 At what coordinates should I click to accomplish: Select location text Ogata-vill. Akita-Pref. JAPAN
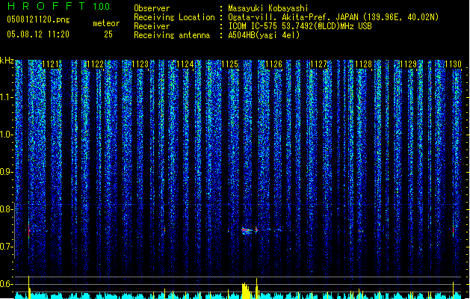tap(293, 17)
